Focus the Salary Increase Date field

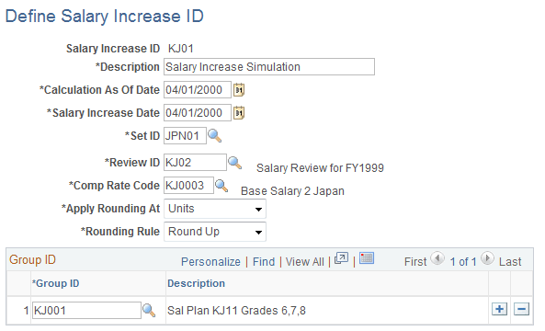(198, 113)
